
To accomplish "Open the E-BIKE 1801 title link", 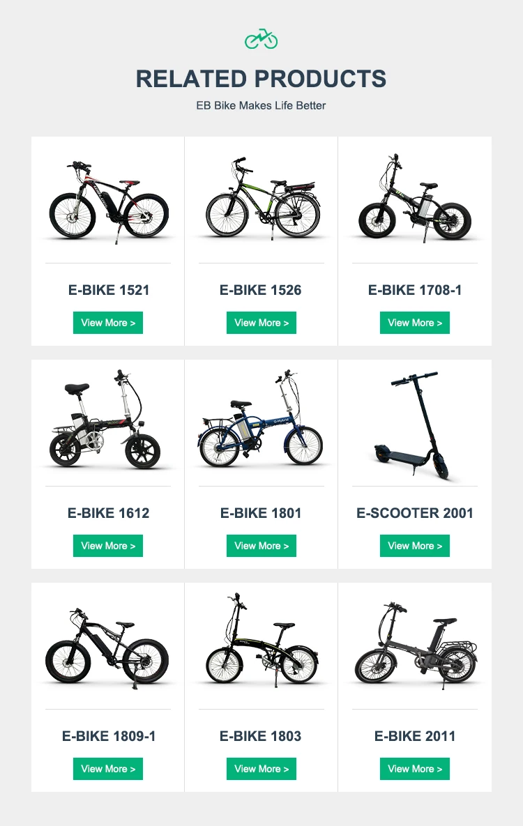I will pyautogui.click(x=261, y=513).
